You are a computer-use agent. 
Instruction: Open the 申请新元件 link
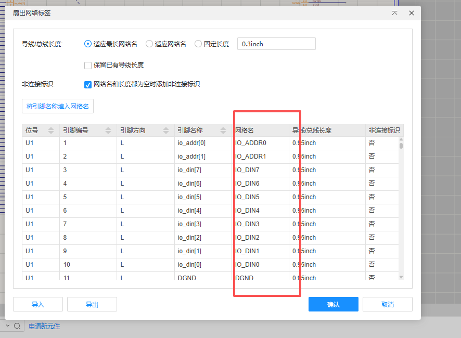pos(44,326)
